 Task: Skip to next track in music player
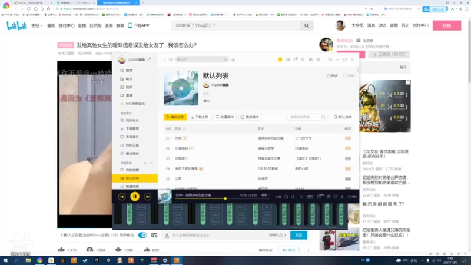[148, 197]
